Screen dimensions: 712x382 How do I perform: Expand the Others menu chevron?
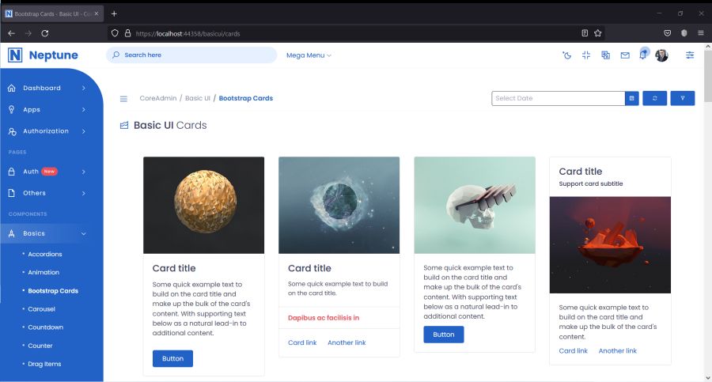[84, 193]
